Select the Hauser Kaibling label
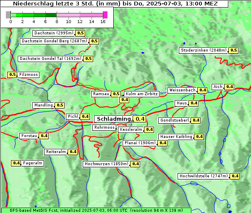The height and width of the screenshot is (213, 251). click(x=176, y=137)
